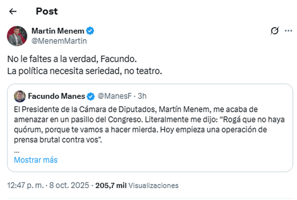Open the @ManesF handle link
297x200 pixels.
[111, 97]
